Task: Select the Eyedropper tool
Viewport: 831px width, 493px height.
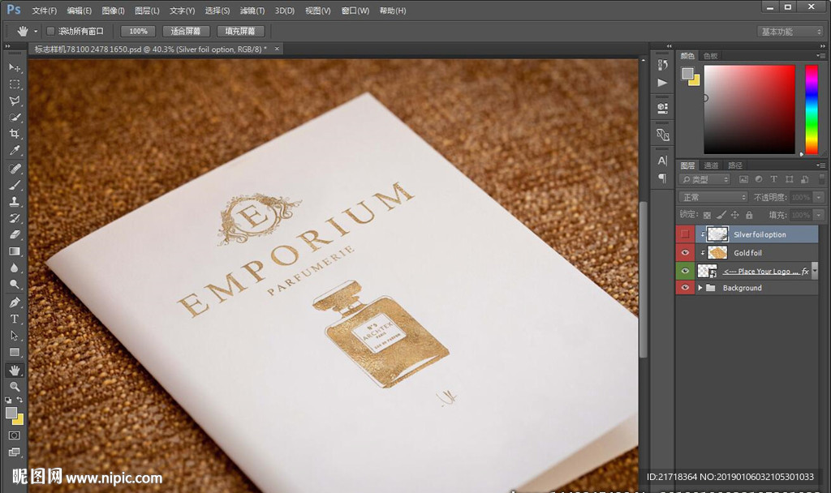Action: [15, 150]
